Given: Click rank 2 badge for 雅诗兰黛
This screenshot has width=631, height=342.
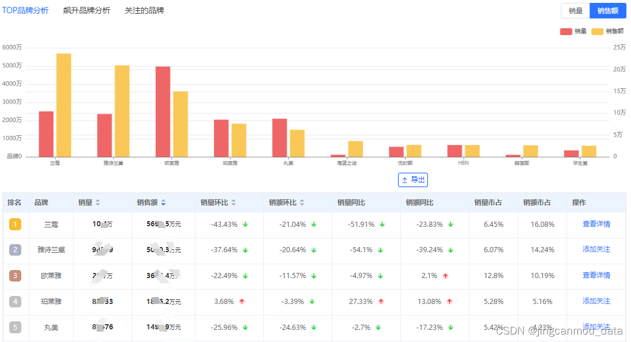Looking at the screenshot, I should (16, 250).
